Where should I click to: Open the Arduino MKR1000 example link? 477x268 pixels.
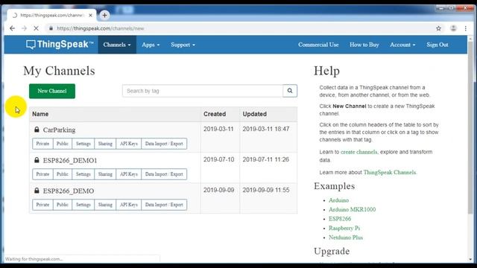coord(352,209)
